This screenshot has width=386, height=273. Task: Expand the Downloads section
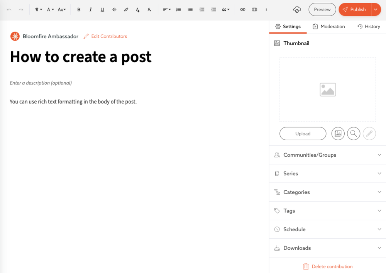click(x=328, y=248)
